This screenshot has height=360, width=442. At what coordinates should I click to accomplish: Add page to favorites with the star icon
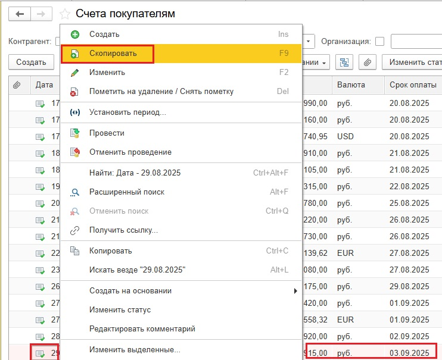tap(65, 14)
